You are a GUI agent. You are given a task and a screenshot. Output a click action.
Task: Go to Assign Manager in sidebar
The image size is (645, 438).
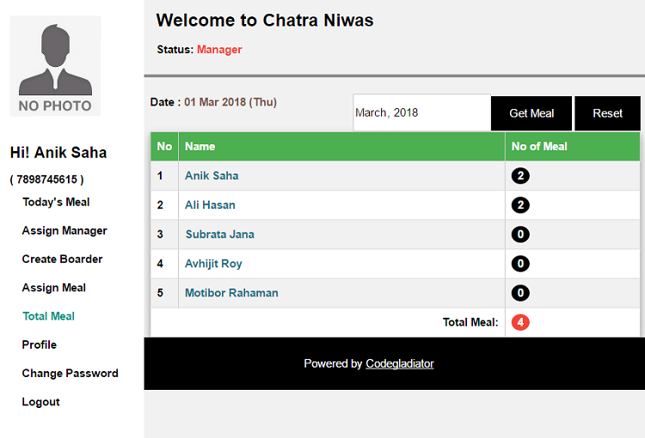click(x=64, y=230)
